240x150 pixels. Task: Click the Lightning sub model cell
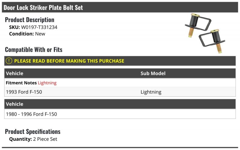151,92
